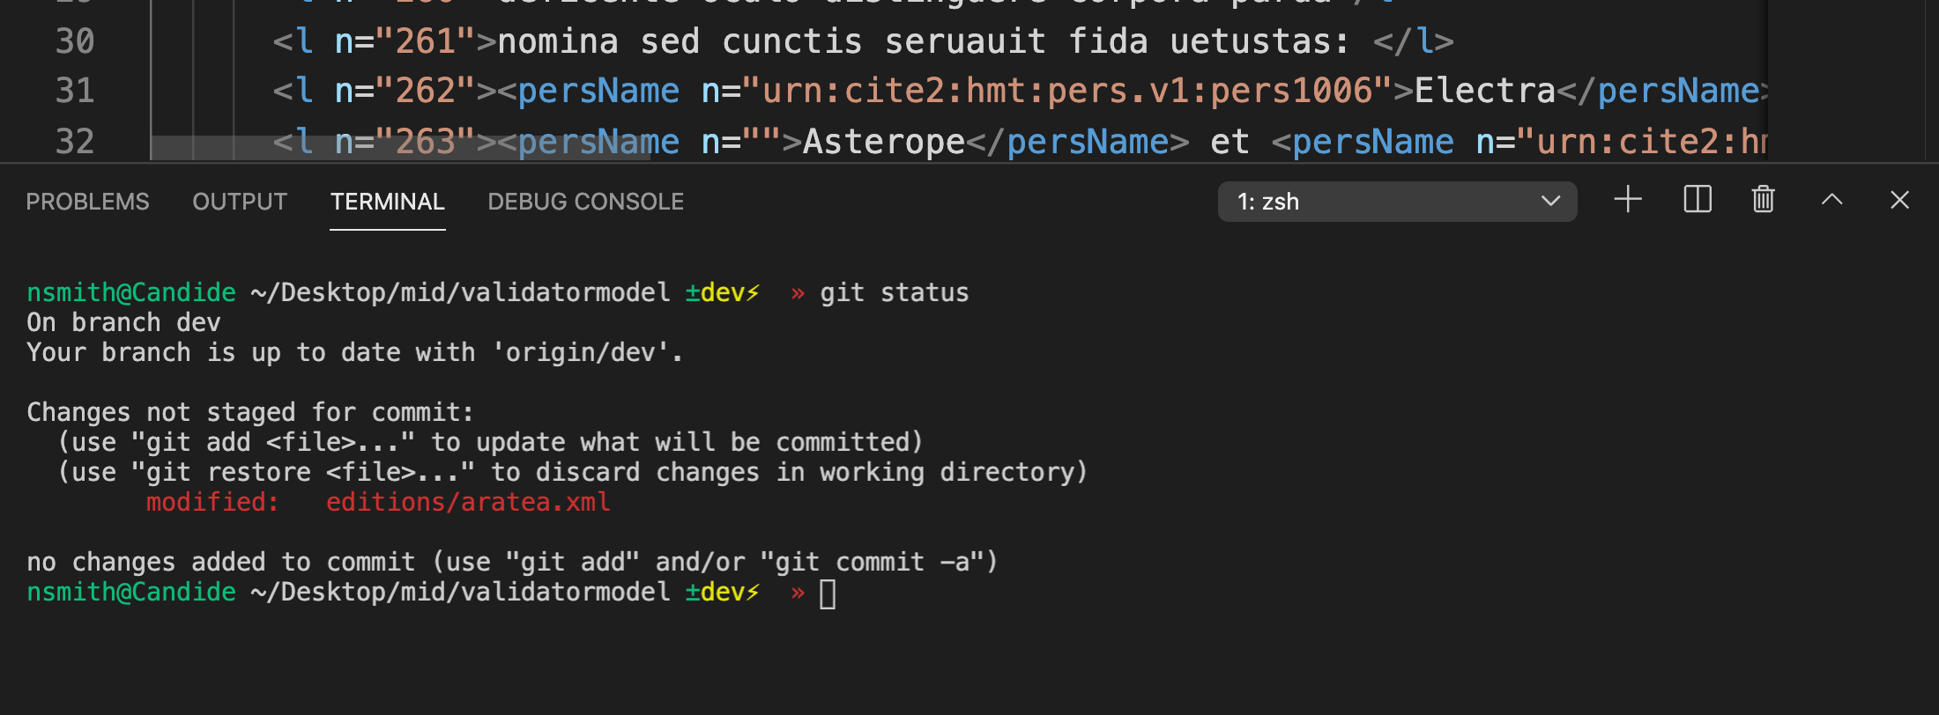
Task: Open the '1: zsh' terminal selector dropdown
Action: pyautogui.click(x=1397, y=202)
